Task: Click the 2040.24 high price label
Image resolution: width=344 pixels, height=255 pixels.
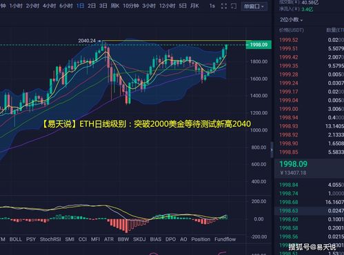Action: pos(87,41)
